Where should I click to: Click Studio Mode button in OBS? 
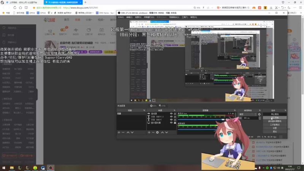pos(275,125)
